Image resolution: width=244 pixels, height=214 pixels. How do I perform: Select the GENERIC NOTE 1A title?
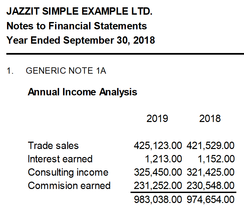[66, 71]
